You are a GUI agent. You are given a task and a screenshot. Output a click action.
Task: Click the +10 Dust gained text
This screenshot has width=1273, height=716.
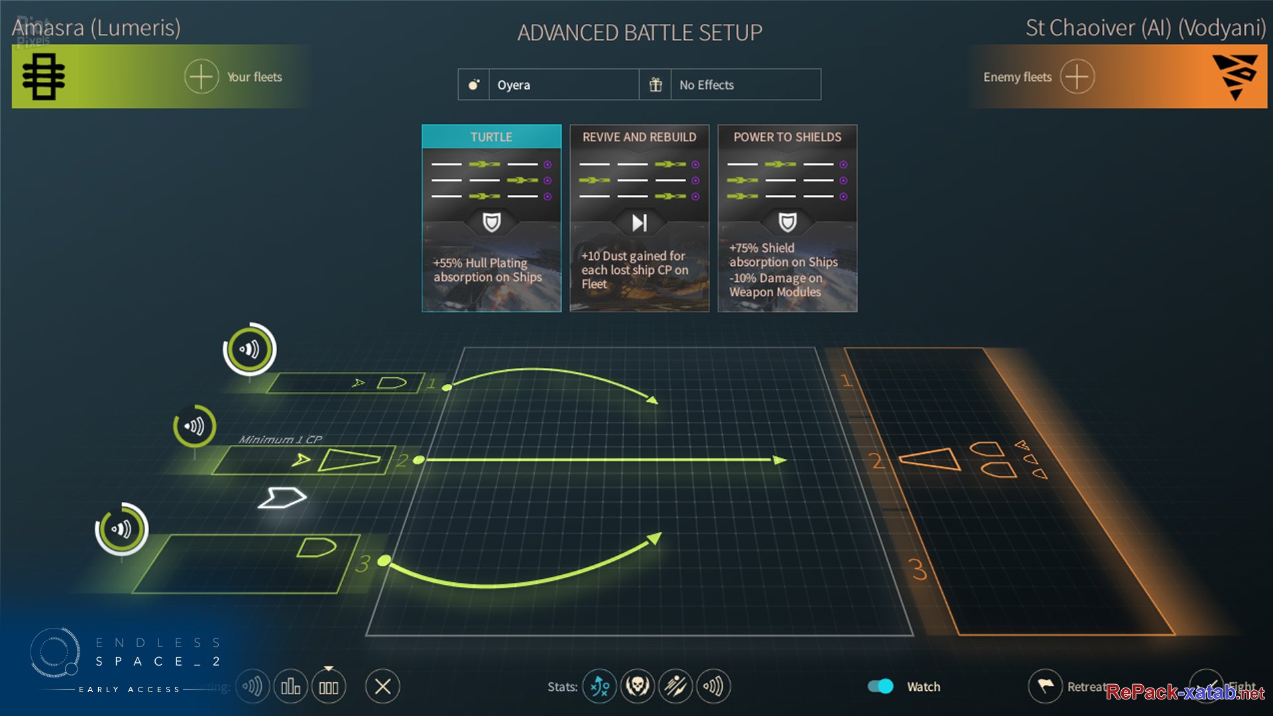635,270
